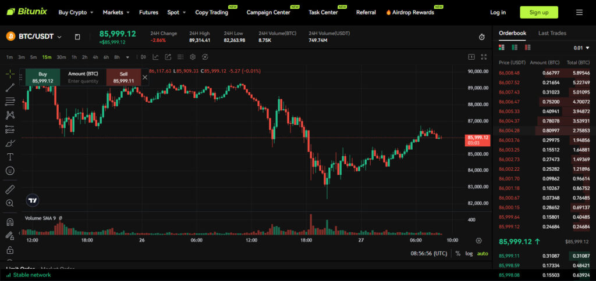The height and width of the screenshot is (281, 596).
Task: Toggle percent scale on price axis
Action: click(x=457, y=253)
